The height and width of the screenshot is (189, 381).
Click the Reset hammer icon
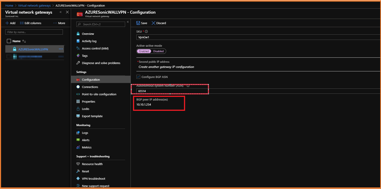78,171
